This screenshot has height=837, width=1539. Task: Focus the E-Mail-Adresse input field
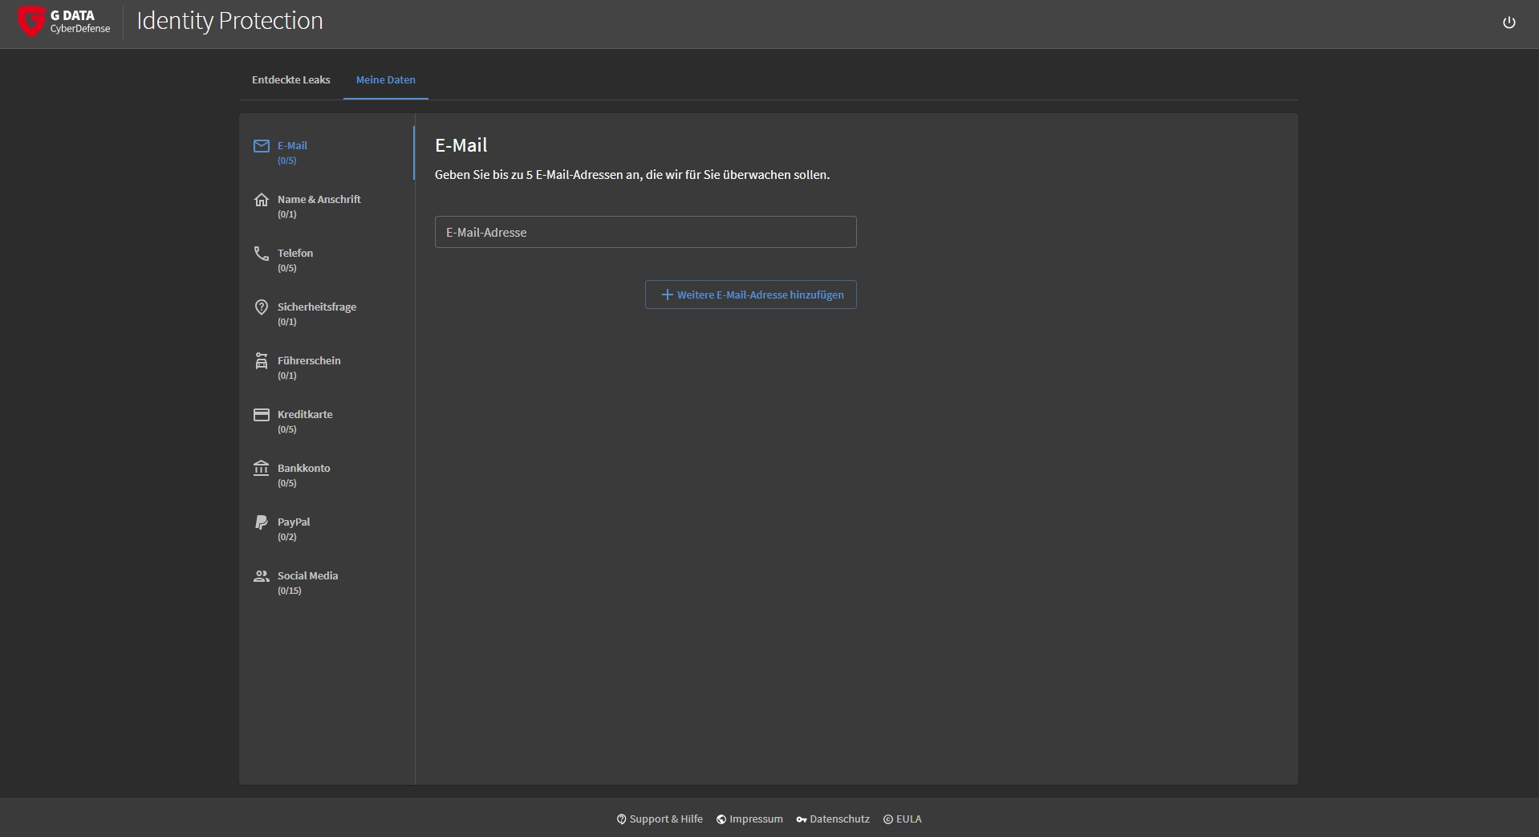point(645,232)
